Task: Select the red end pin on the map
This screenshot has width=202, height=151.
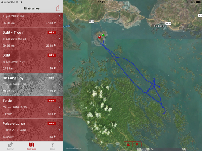Action: click(100, 37)
